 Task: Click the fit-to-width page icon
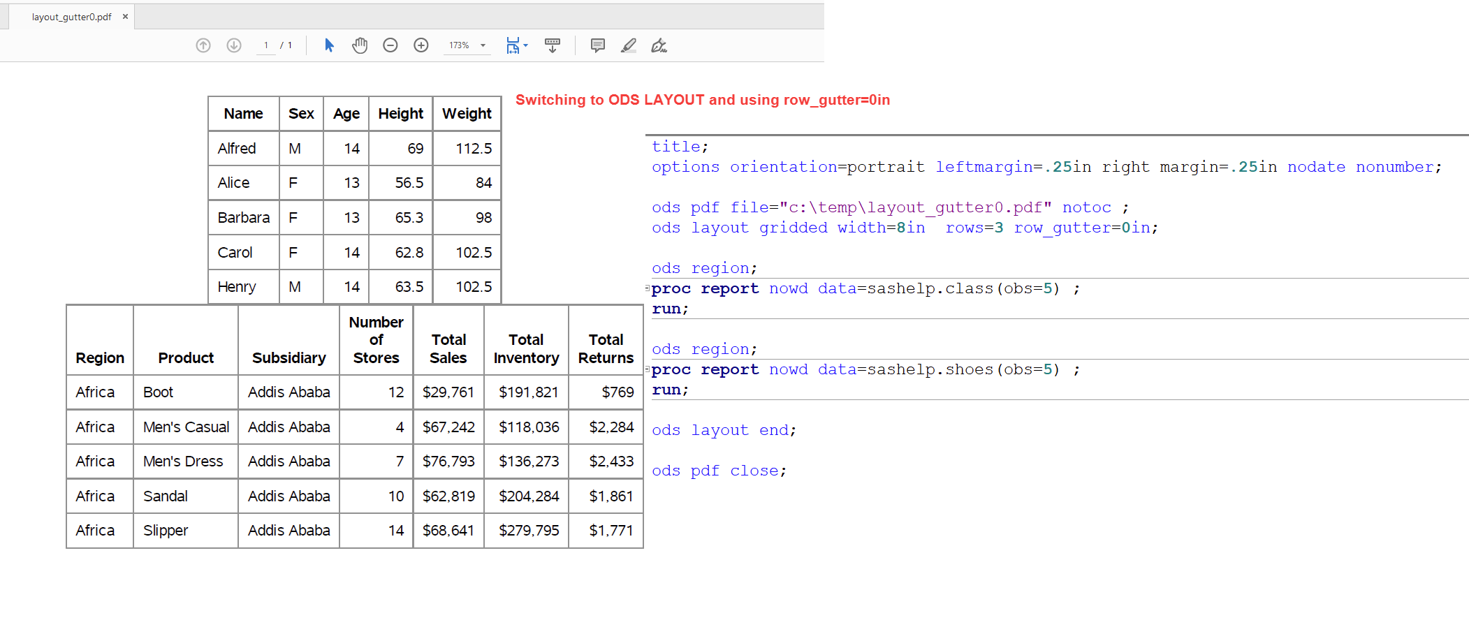(x=513, y=45)
